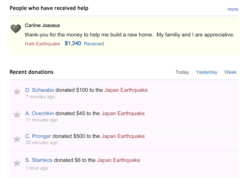Image resolution: width=247 pixels, height=185 pixels.
Task: Click the $1,240 received amount
Action: [73, 43]
